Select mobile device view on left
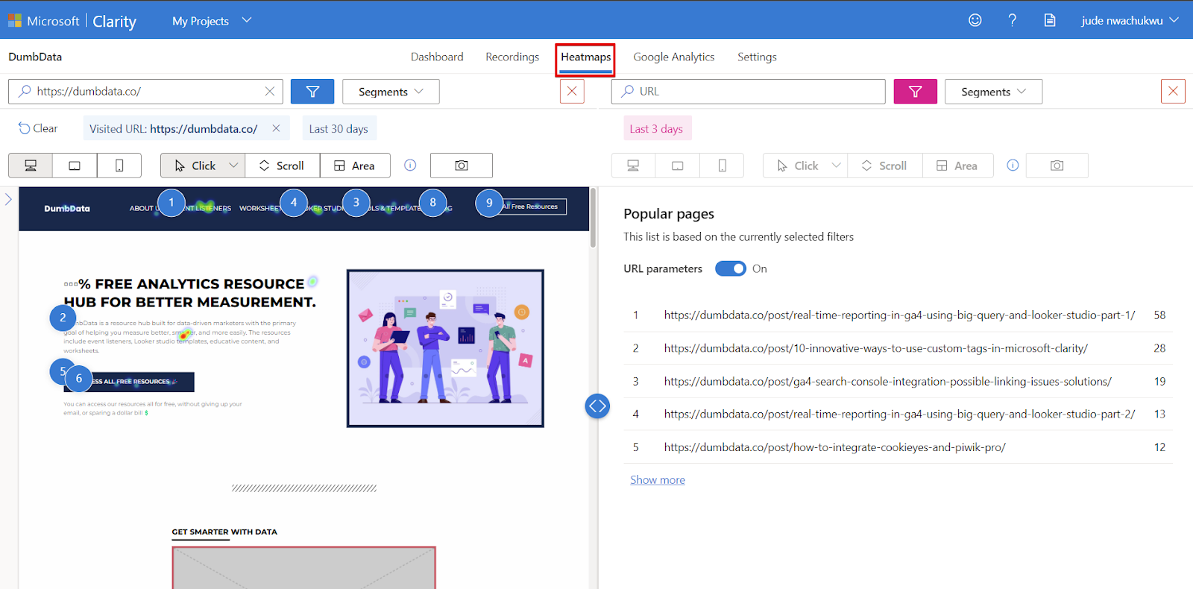Viewport: 1193px width, 589px height. coord(119,166)
